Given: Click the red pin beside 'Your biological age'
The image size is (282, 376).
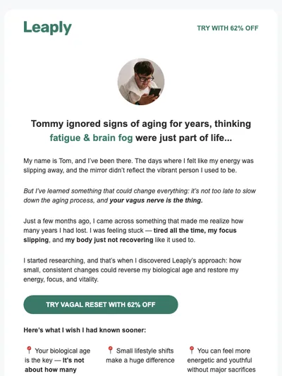Looking at the screenshot, I should tap(29, 350).
